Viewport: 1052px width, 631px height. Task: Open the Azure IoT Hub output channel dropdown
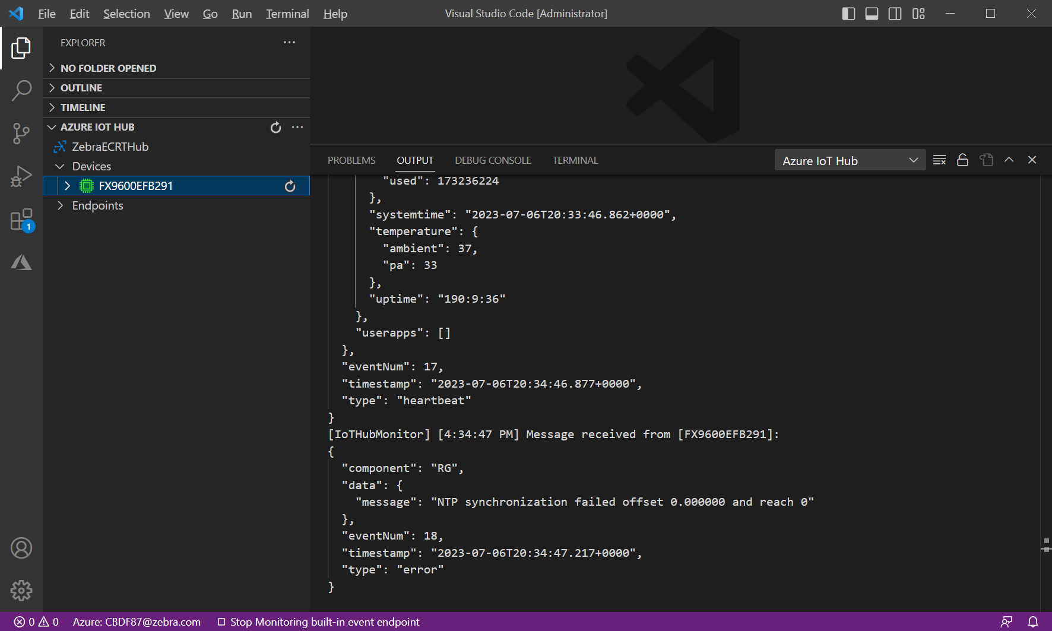[850, 160]
